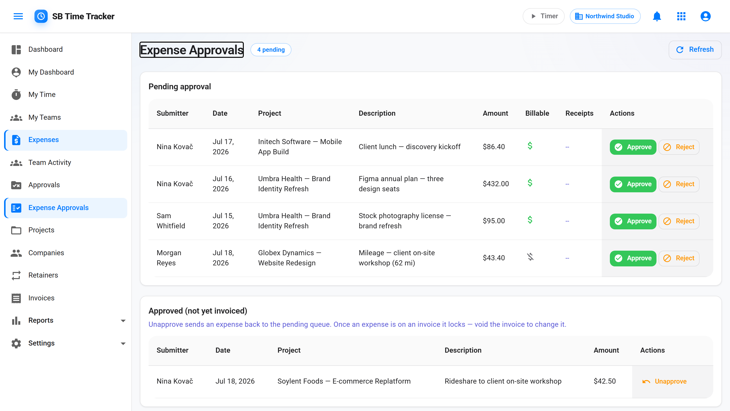The image size is (730, 411).
Task: Click the Expenses dollar document icon
Action: pos(16,140)
